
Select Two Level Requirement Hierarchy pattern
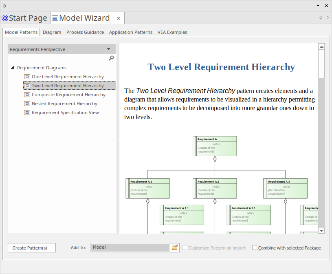point(68,86)
